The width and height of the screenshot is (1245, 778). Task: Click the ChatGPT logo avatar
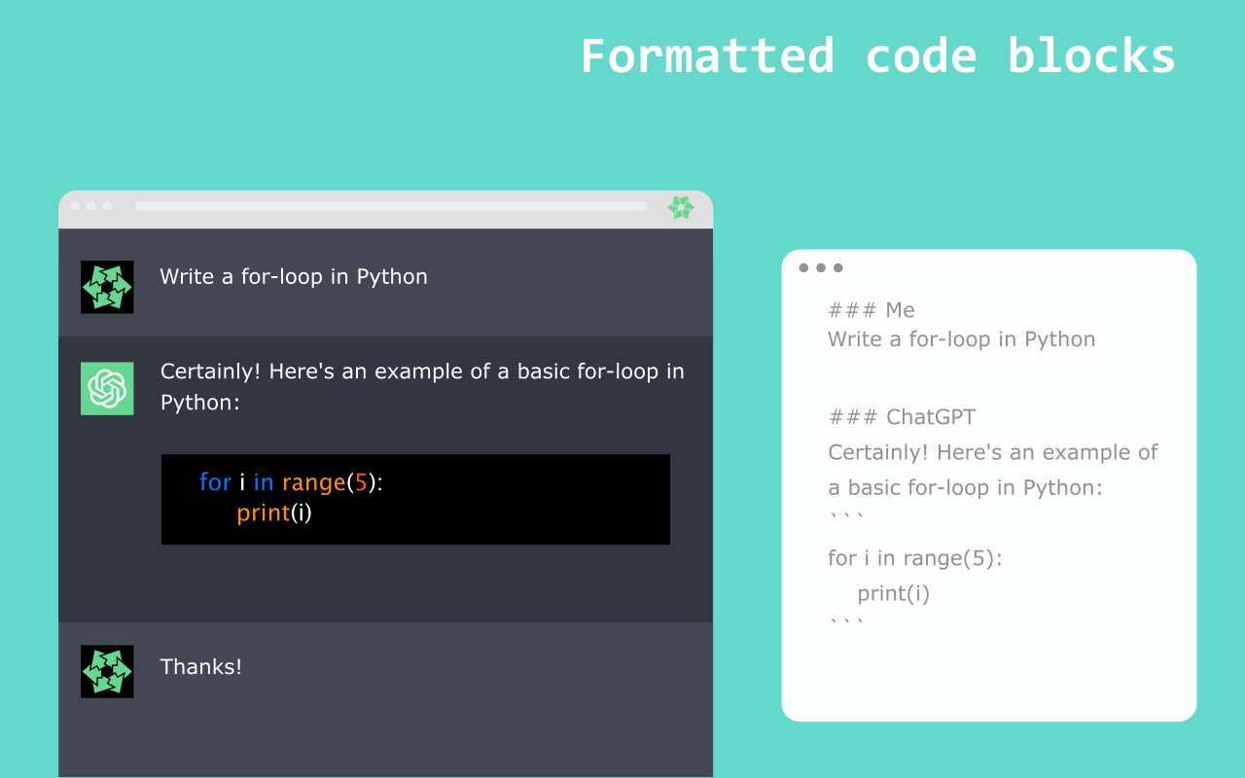point(107,389)
